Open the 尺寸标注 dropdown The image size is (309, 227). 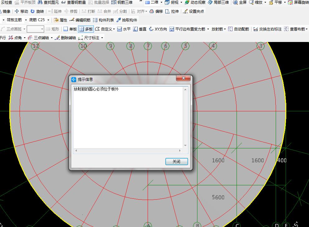(102, 38)
